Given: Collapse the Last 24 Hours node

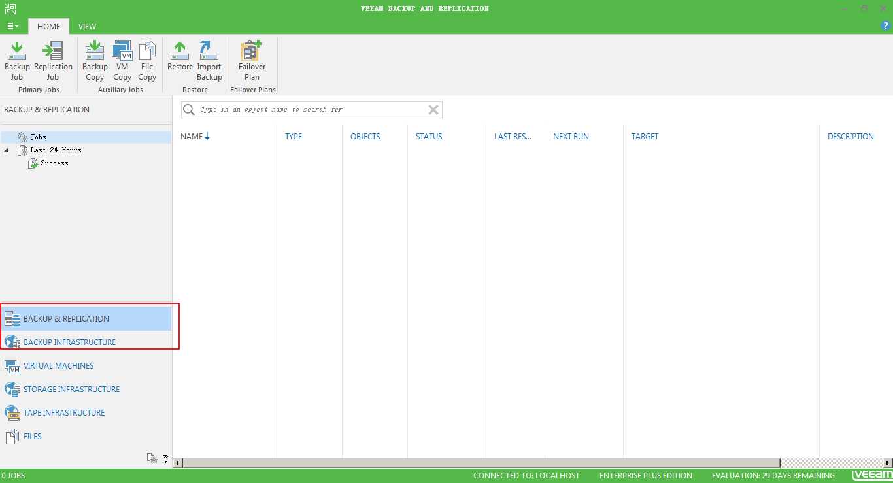Looking at the screenshot, I should (7, 150).
